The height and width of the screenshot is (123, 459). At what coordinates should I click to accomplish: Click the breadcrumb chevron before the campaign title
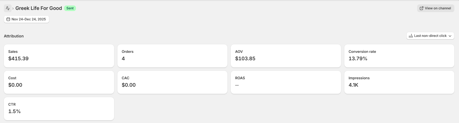coord(13,9)
